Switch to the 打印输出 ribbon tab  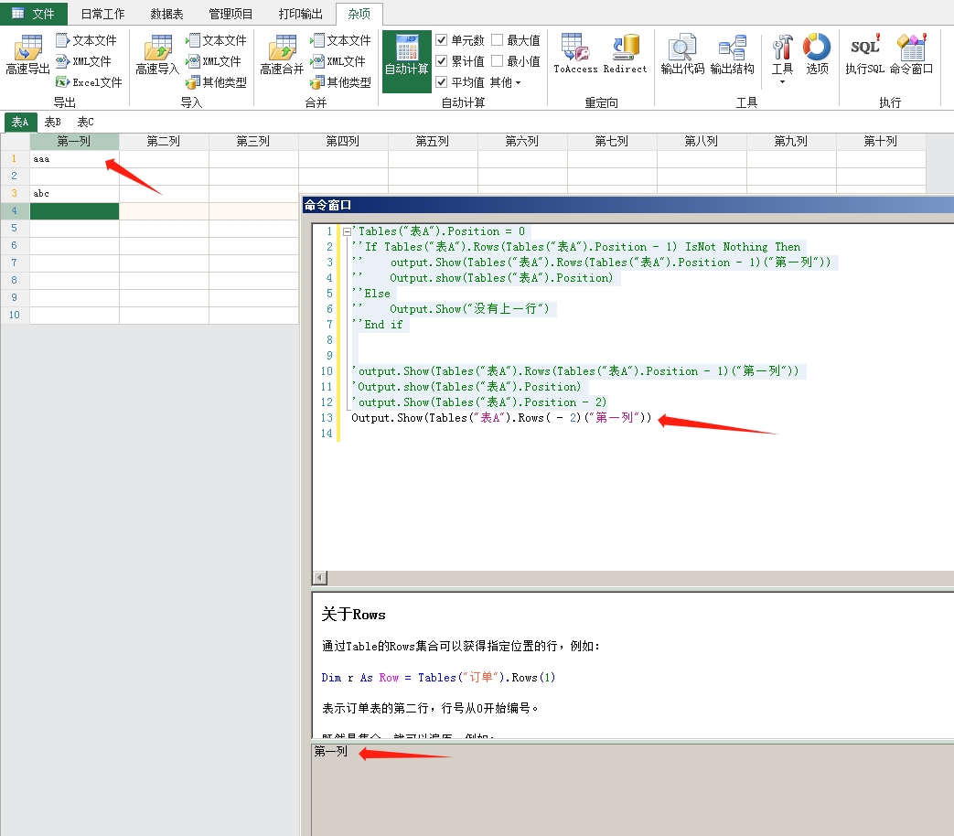point(301,14)
